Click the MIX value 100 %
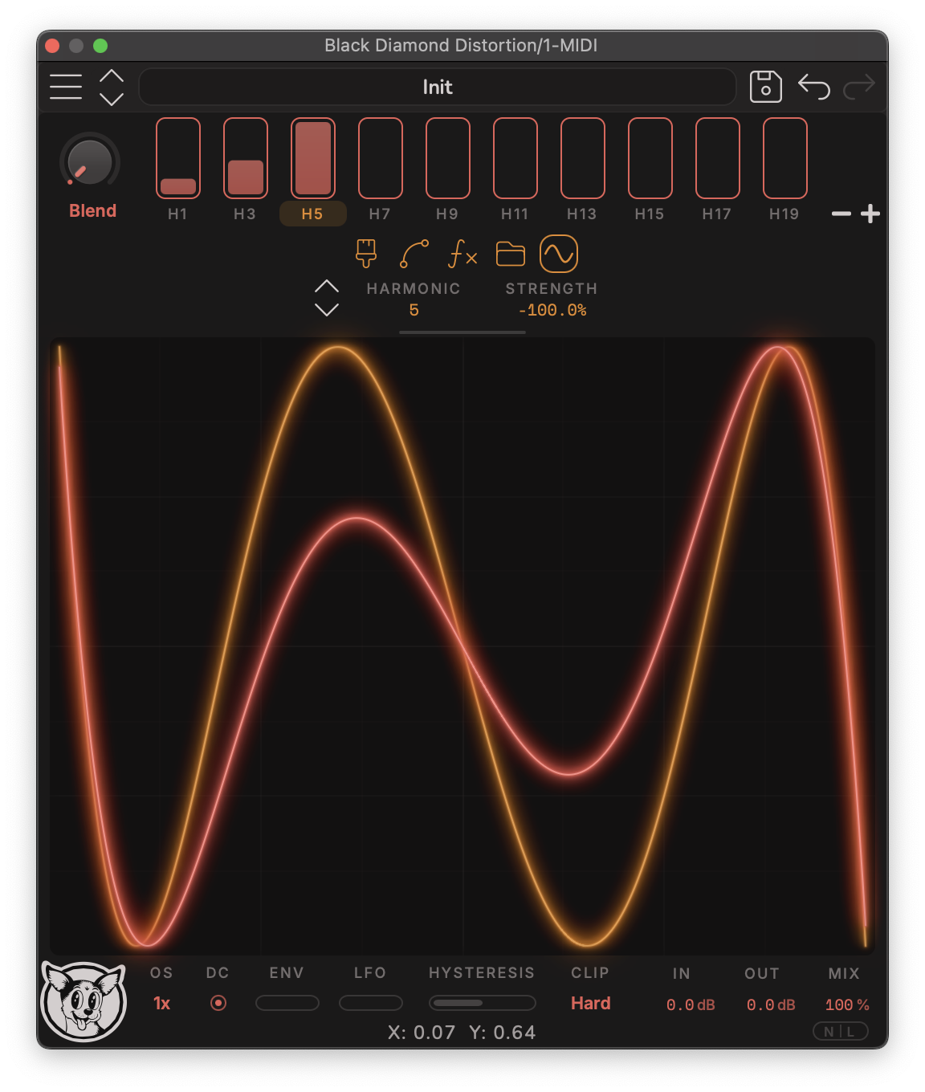Screen dimensions: 925x1092 (x=847, y=1005)
